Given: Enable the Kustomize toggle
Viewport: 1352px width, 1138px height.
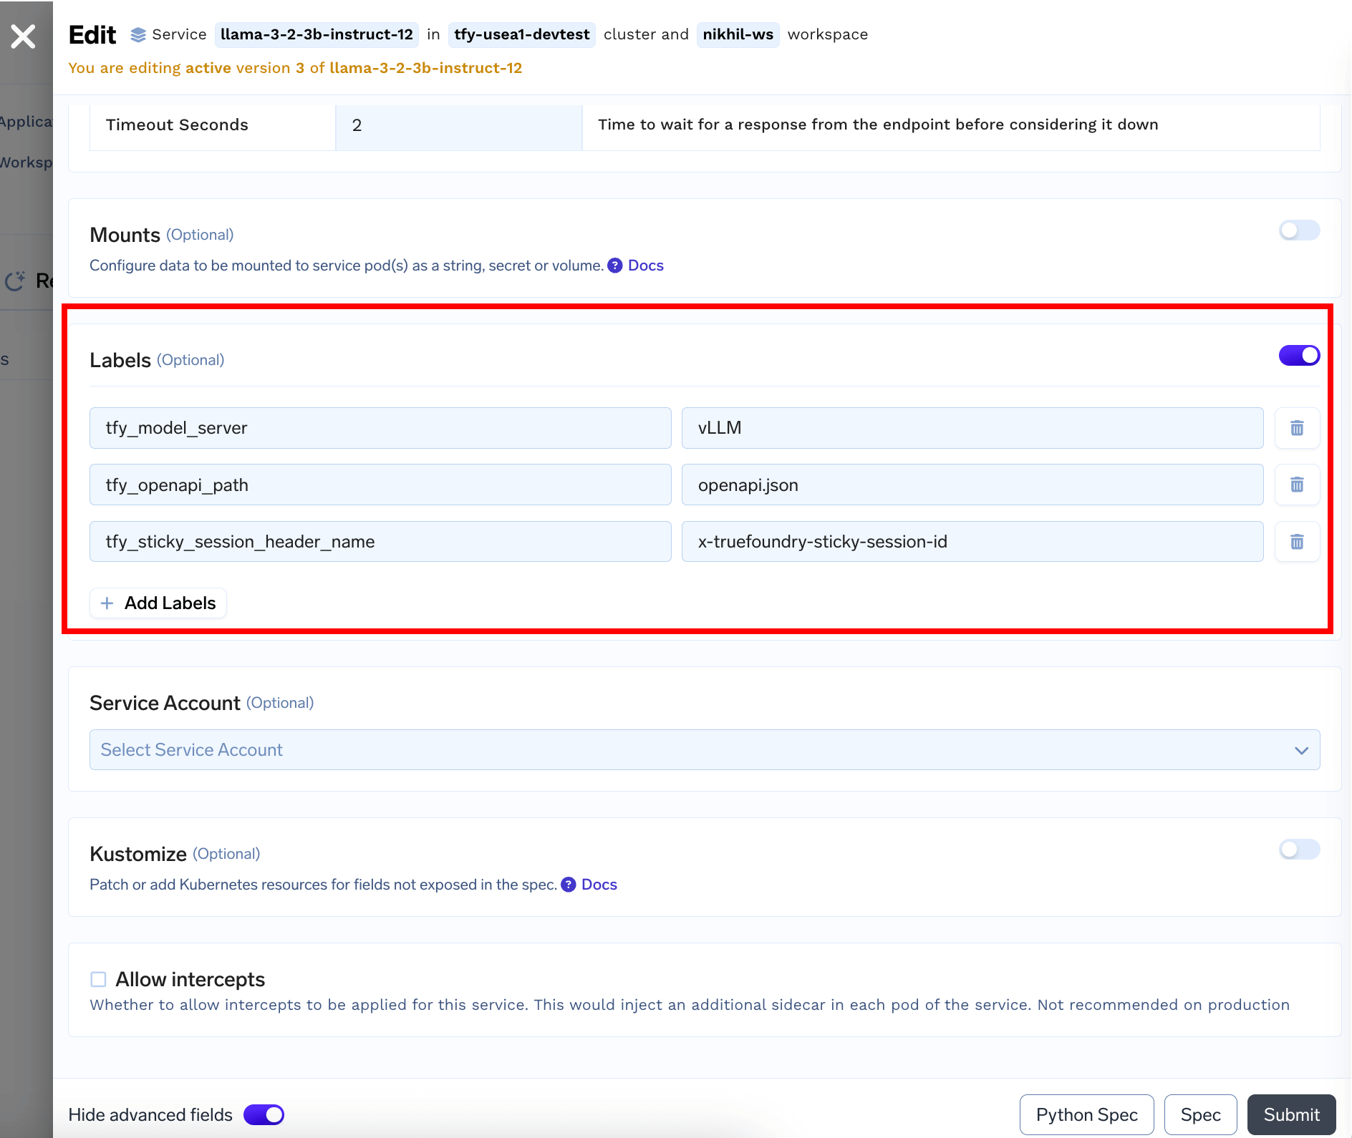Looking at the screenshot, I should point(1299,850).
